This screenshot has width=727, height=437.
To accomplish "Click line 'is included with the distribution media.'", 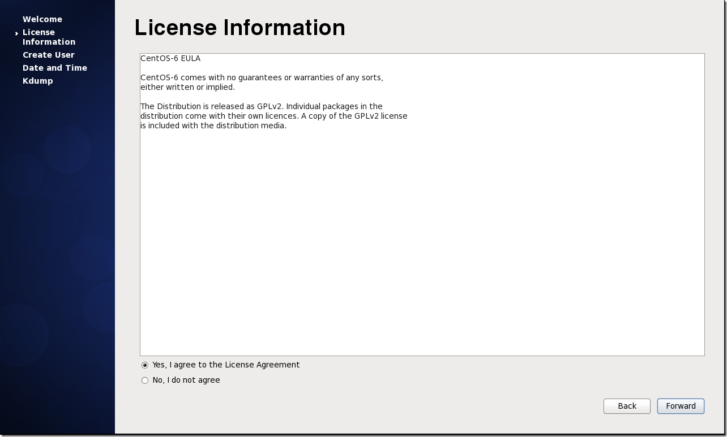I will (x=213, y=126).
